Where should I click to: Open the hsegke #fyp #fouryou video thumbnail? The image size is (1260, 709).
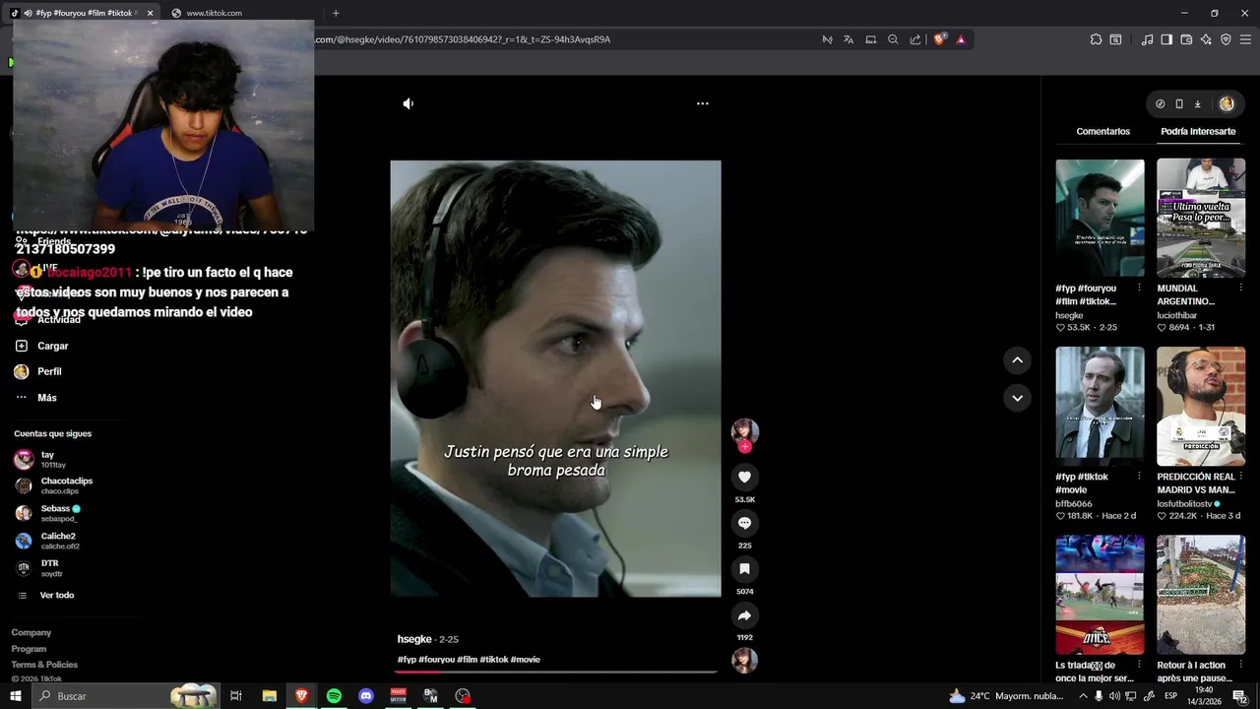1101,218
